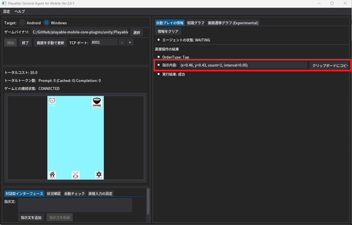Tap the Home icon in game preview
Screen dimensions: 352x225
pos(52,175)
